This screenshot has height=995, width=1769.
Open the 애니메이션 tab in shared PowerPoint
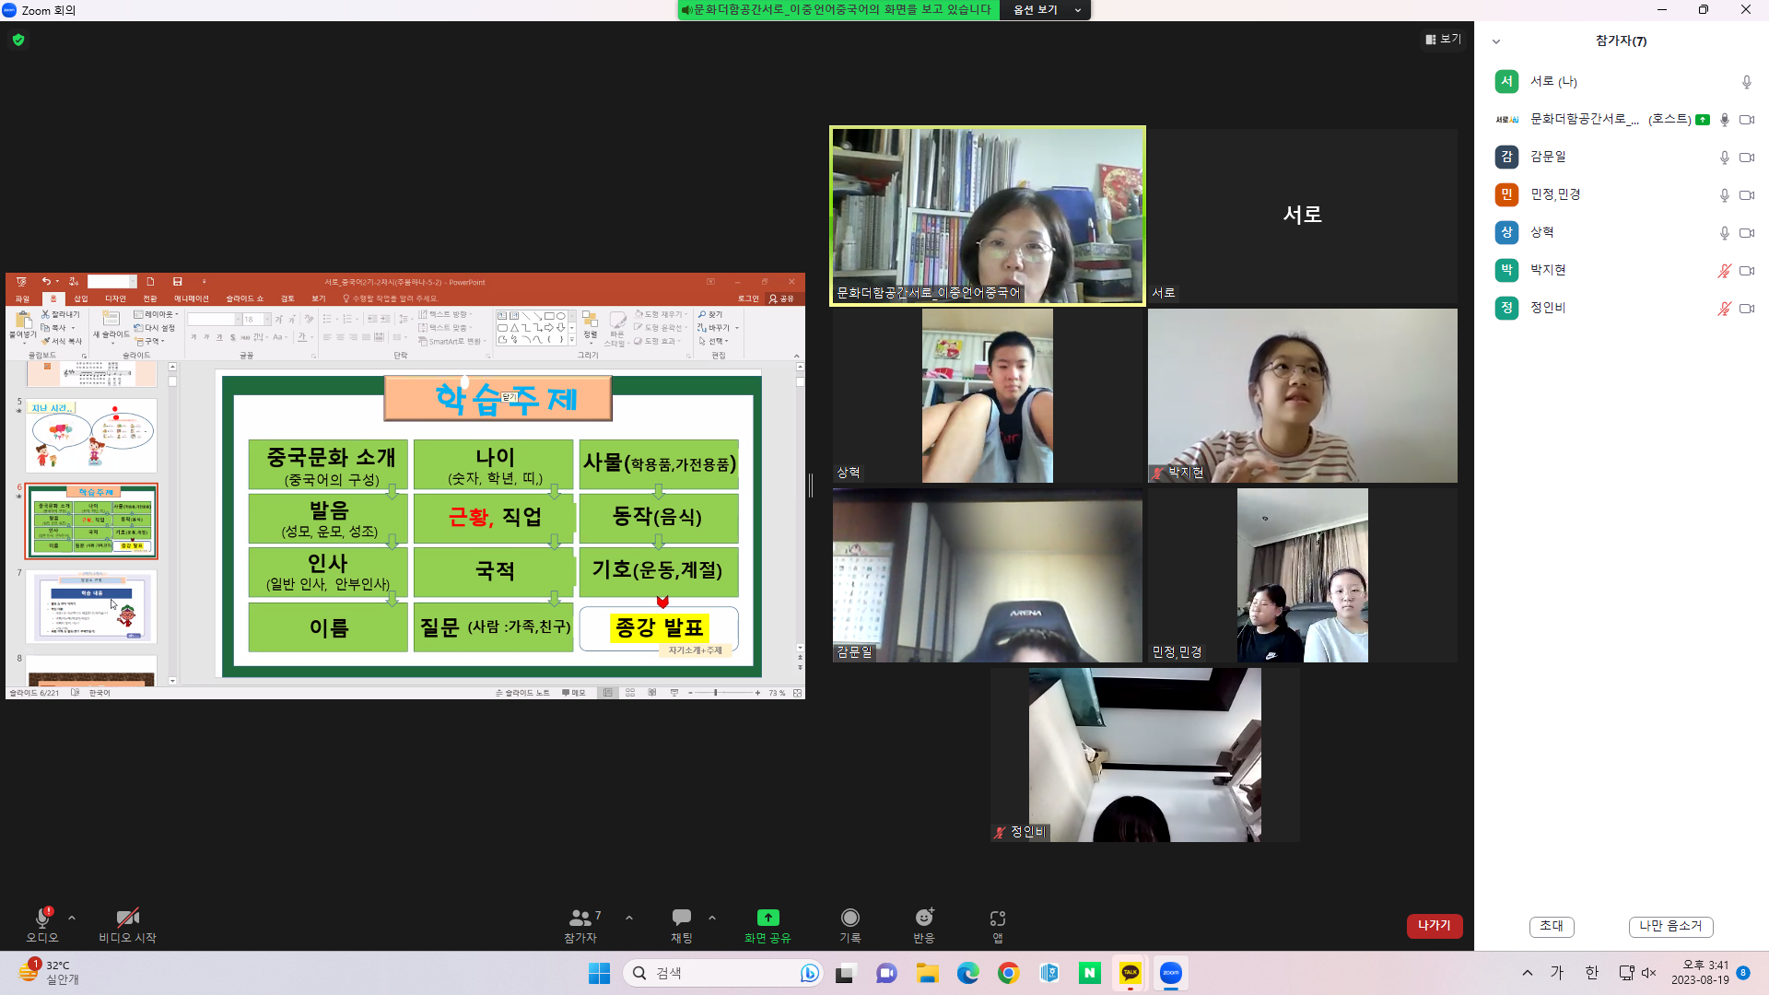point(192,298)
